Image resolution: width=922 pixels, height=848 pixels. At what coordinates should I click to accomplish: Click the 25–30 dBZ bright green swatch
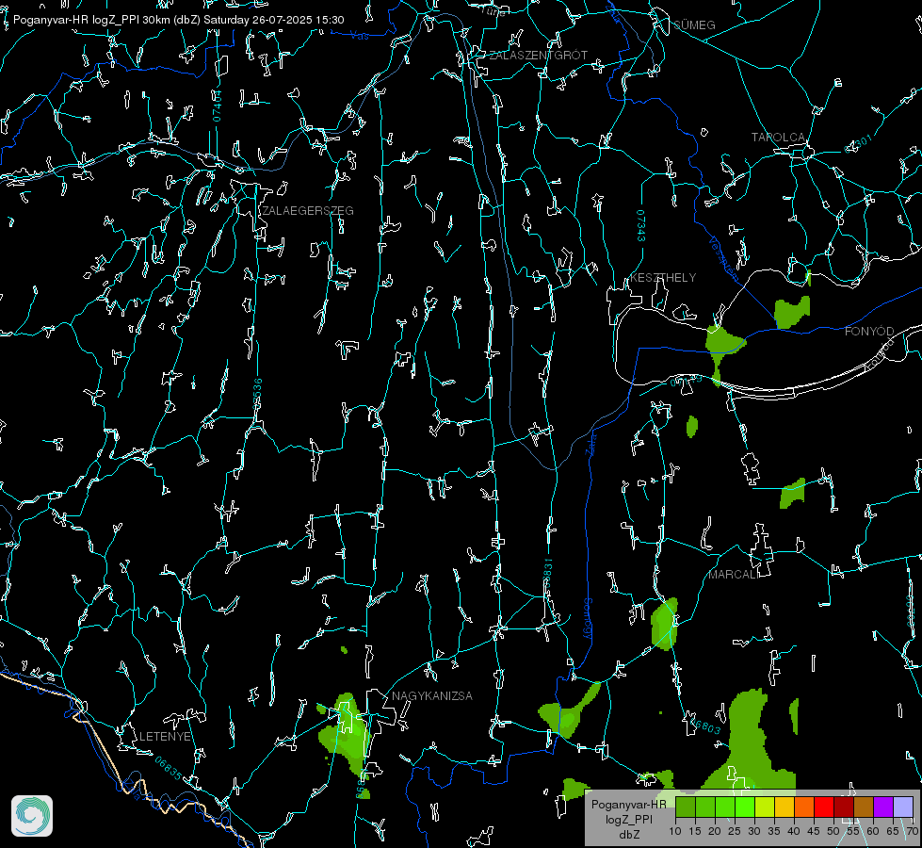745,807
